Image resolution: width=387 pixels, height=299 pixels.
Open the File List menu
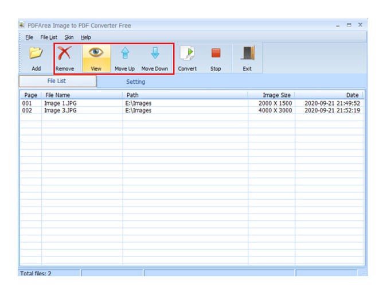coord(49,37)
